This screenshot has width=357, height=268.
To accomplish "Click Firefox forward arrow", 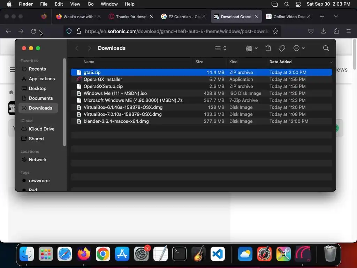I will 21,31.
